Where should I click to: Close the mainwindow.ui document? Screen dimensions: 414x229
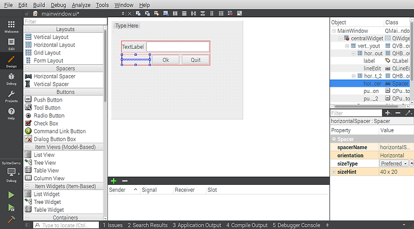tap(129, 14)
